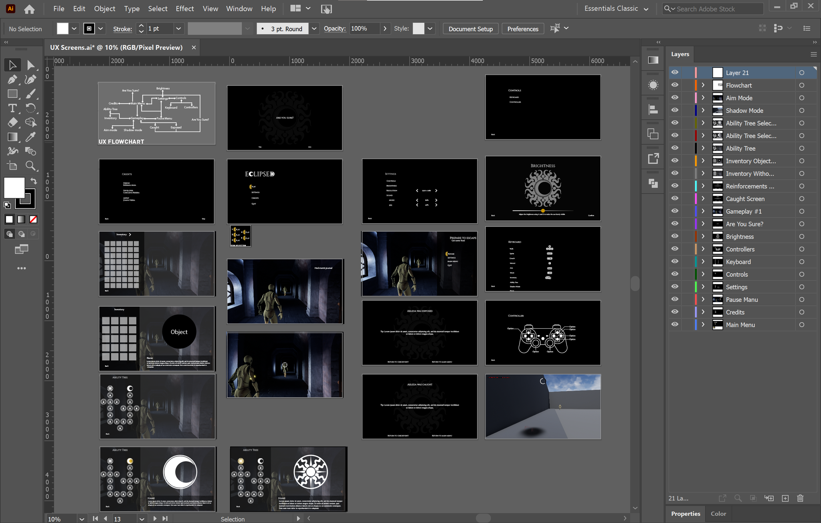Open the stroke weight dropdown

point(178,28)
